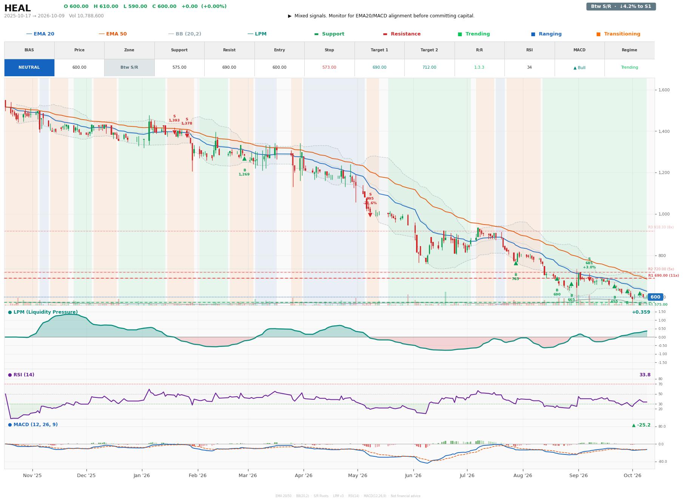The image size is (683, 502).
Task: Click the sell triangle below S 995 -21.6%
Action: tap(370, 215)
